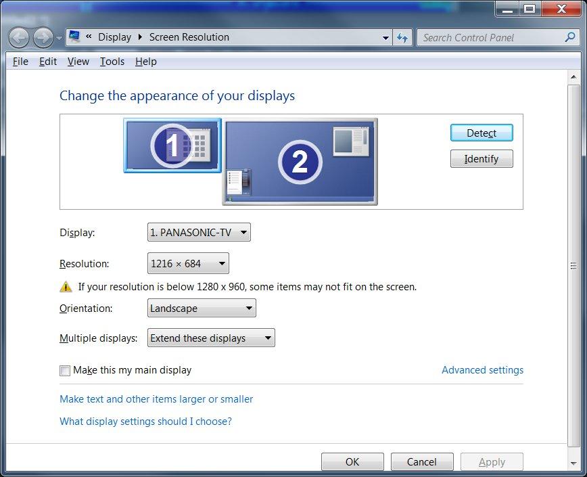Viewport: 587px width, 477px height.
Task: Click the heading Change the appearance of your displays
Action: coord(177,96)
